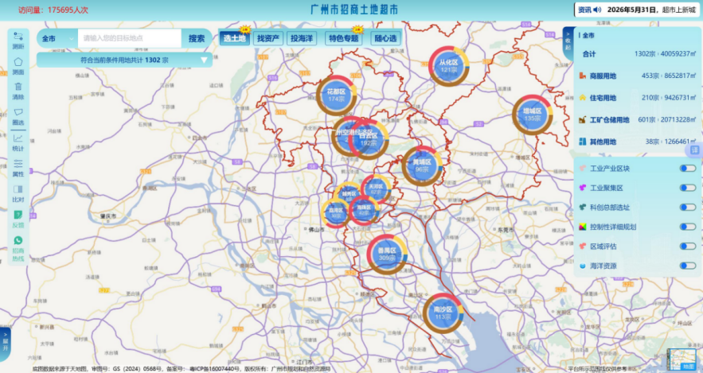The width and height of the screenshot is (703, 373).
Task: Click the 访问量: 175695人次 counter
Action: pyautogui.click(x=53, y=10)
